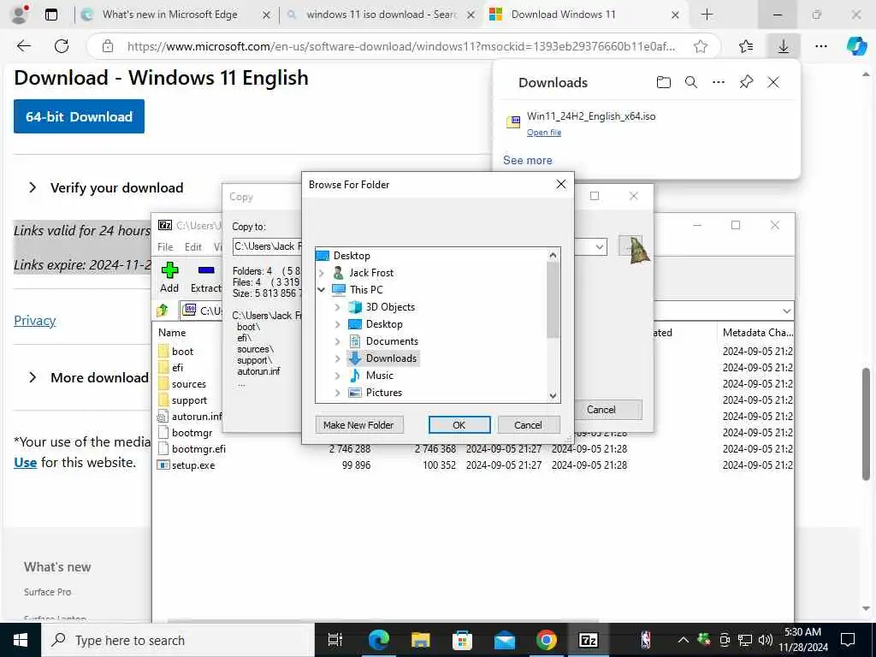Image resolution: width=876 pixels, height=657 pixels.
Task: Click Make New Folder button
Action: [x=358, y=425]
